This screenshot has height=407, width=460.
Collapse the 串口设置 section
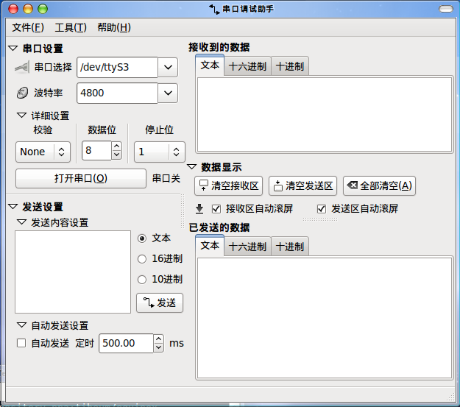click(13, 49)
